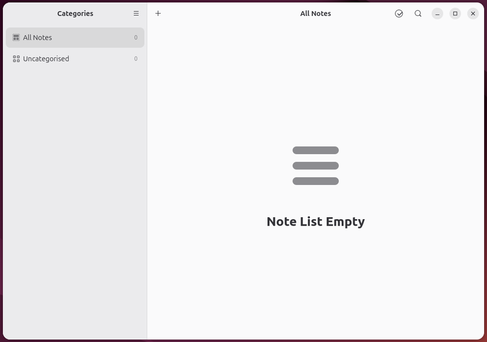Minimize the notes window

coord(437,14)
